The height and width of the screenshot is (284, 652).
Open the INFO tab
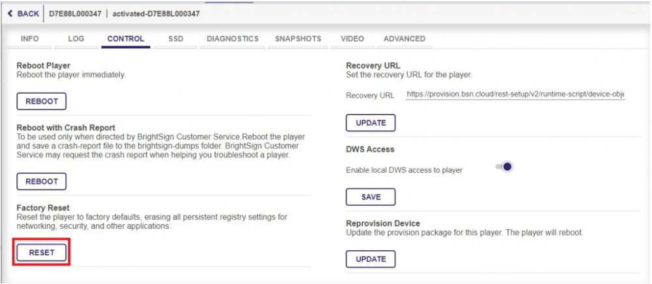point(29,38)
